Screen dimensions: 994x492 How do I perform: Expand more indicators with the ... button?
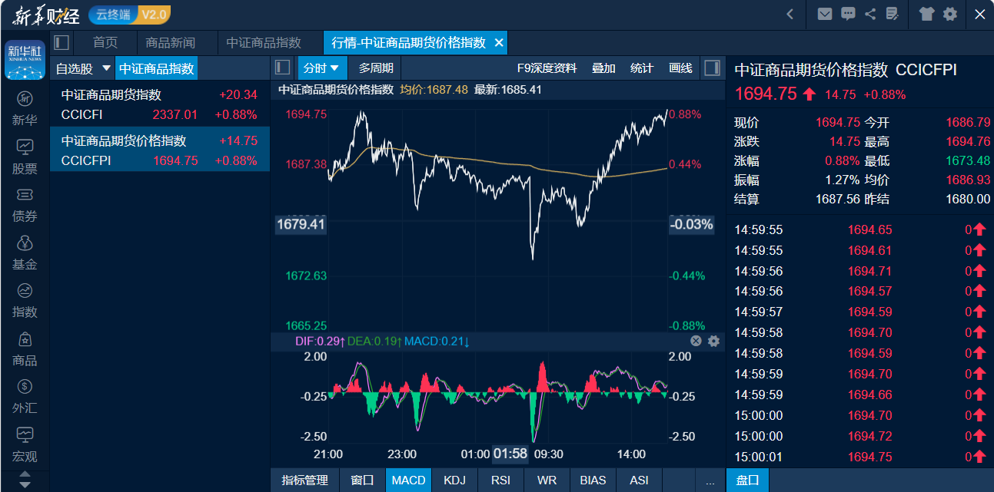710,480
